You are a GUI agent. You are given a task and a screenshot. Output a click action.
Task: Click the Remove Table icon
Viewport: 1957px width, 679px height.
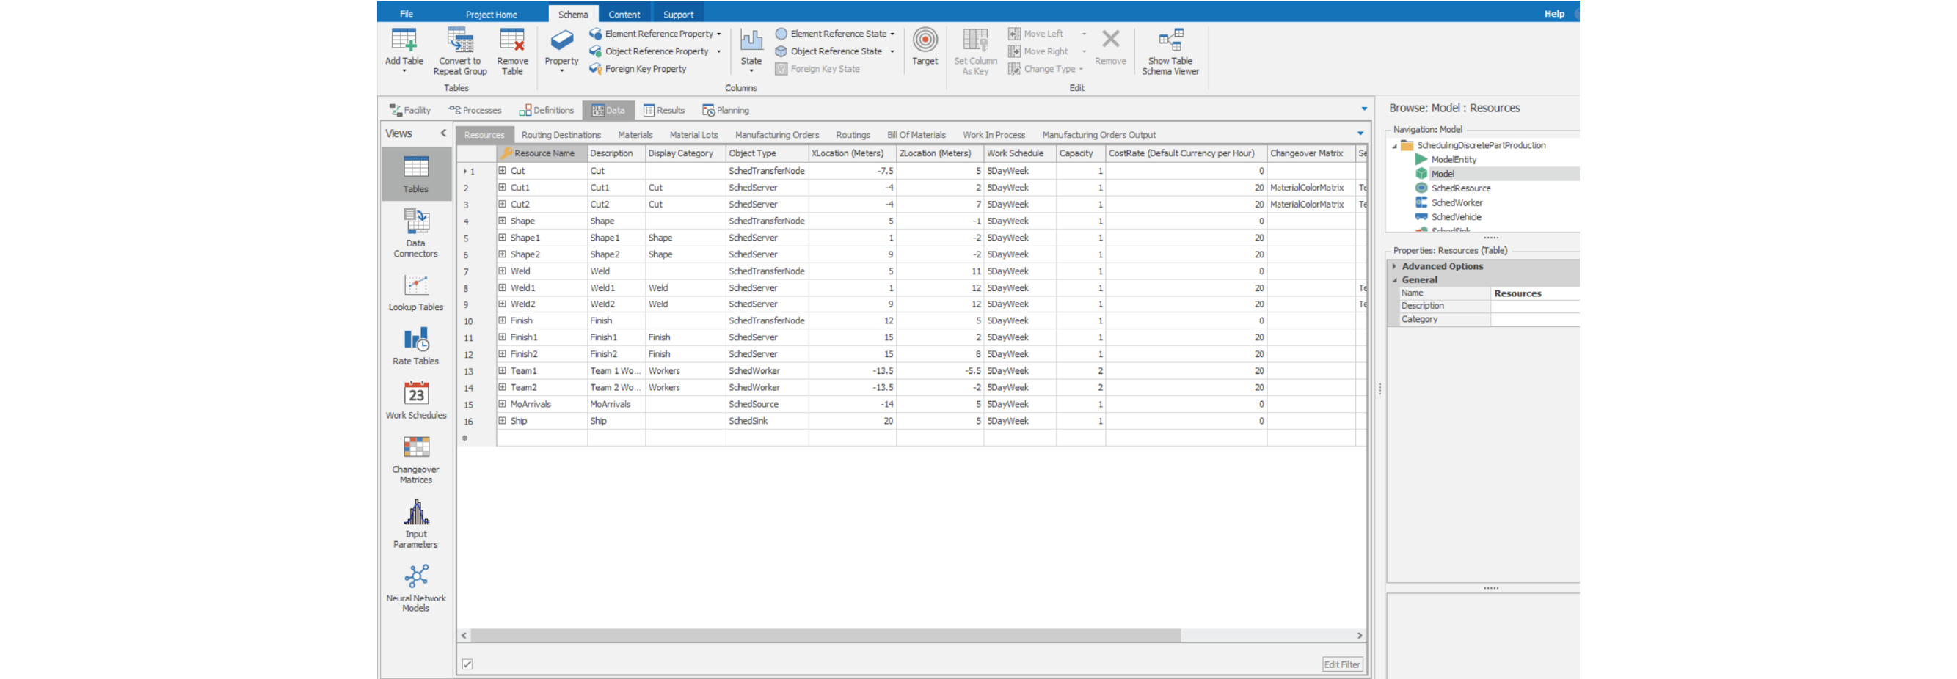point(512,40)
